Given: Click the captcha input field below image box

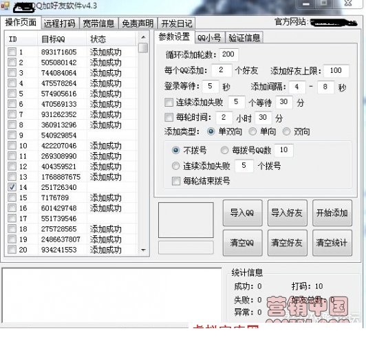Looking at the screenshot, I should [186, 248].
